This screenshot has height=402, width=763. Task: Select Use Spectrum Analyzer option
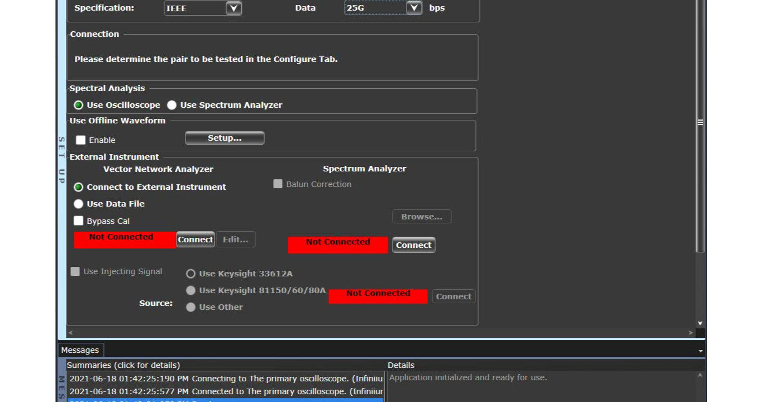tap(172, 105)
